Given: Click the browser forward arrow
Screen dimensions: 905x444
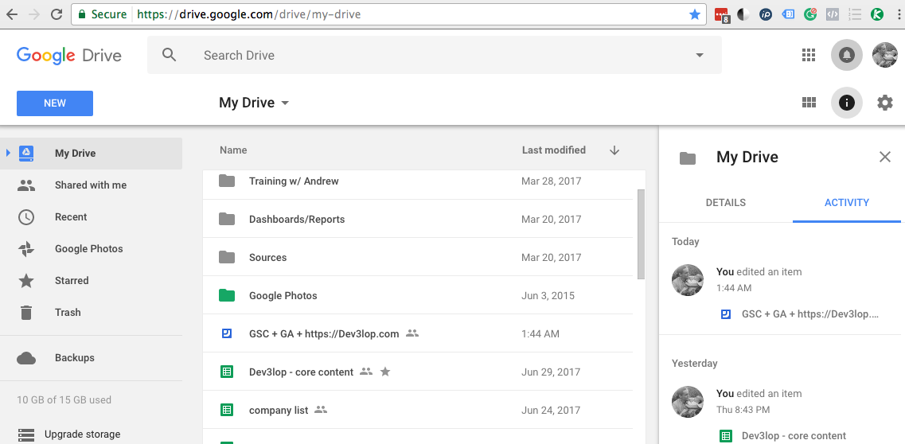Looking at the screenshot, I should pos(34,14).
